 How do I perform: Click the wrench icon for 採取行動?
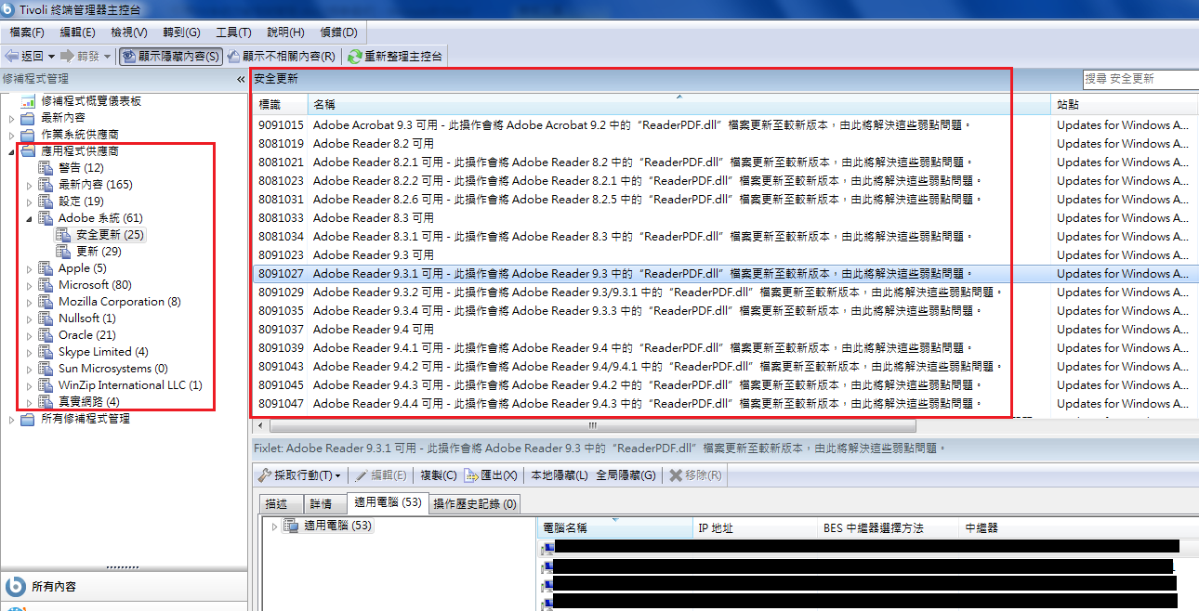(x=264, y=475)
